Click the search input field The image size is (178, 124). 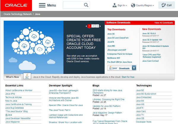[77, 5]
